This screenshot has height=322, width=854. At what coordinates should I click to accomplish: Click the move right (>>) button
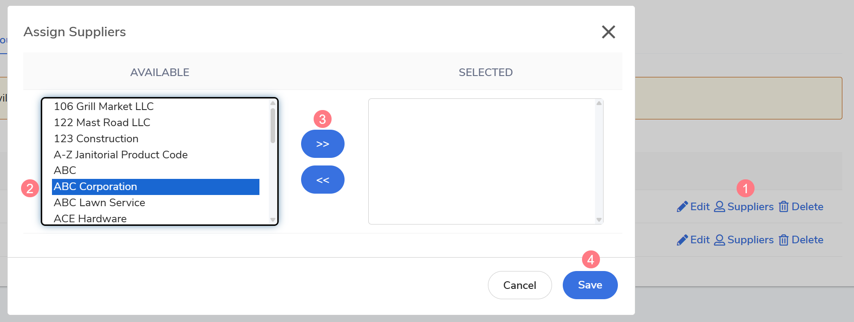(323, 144)
